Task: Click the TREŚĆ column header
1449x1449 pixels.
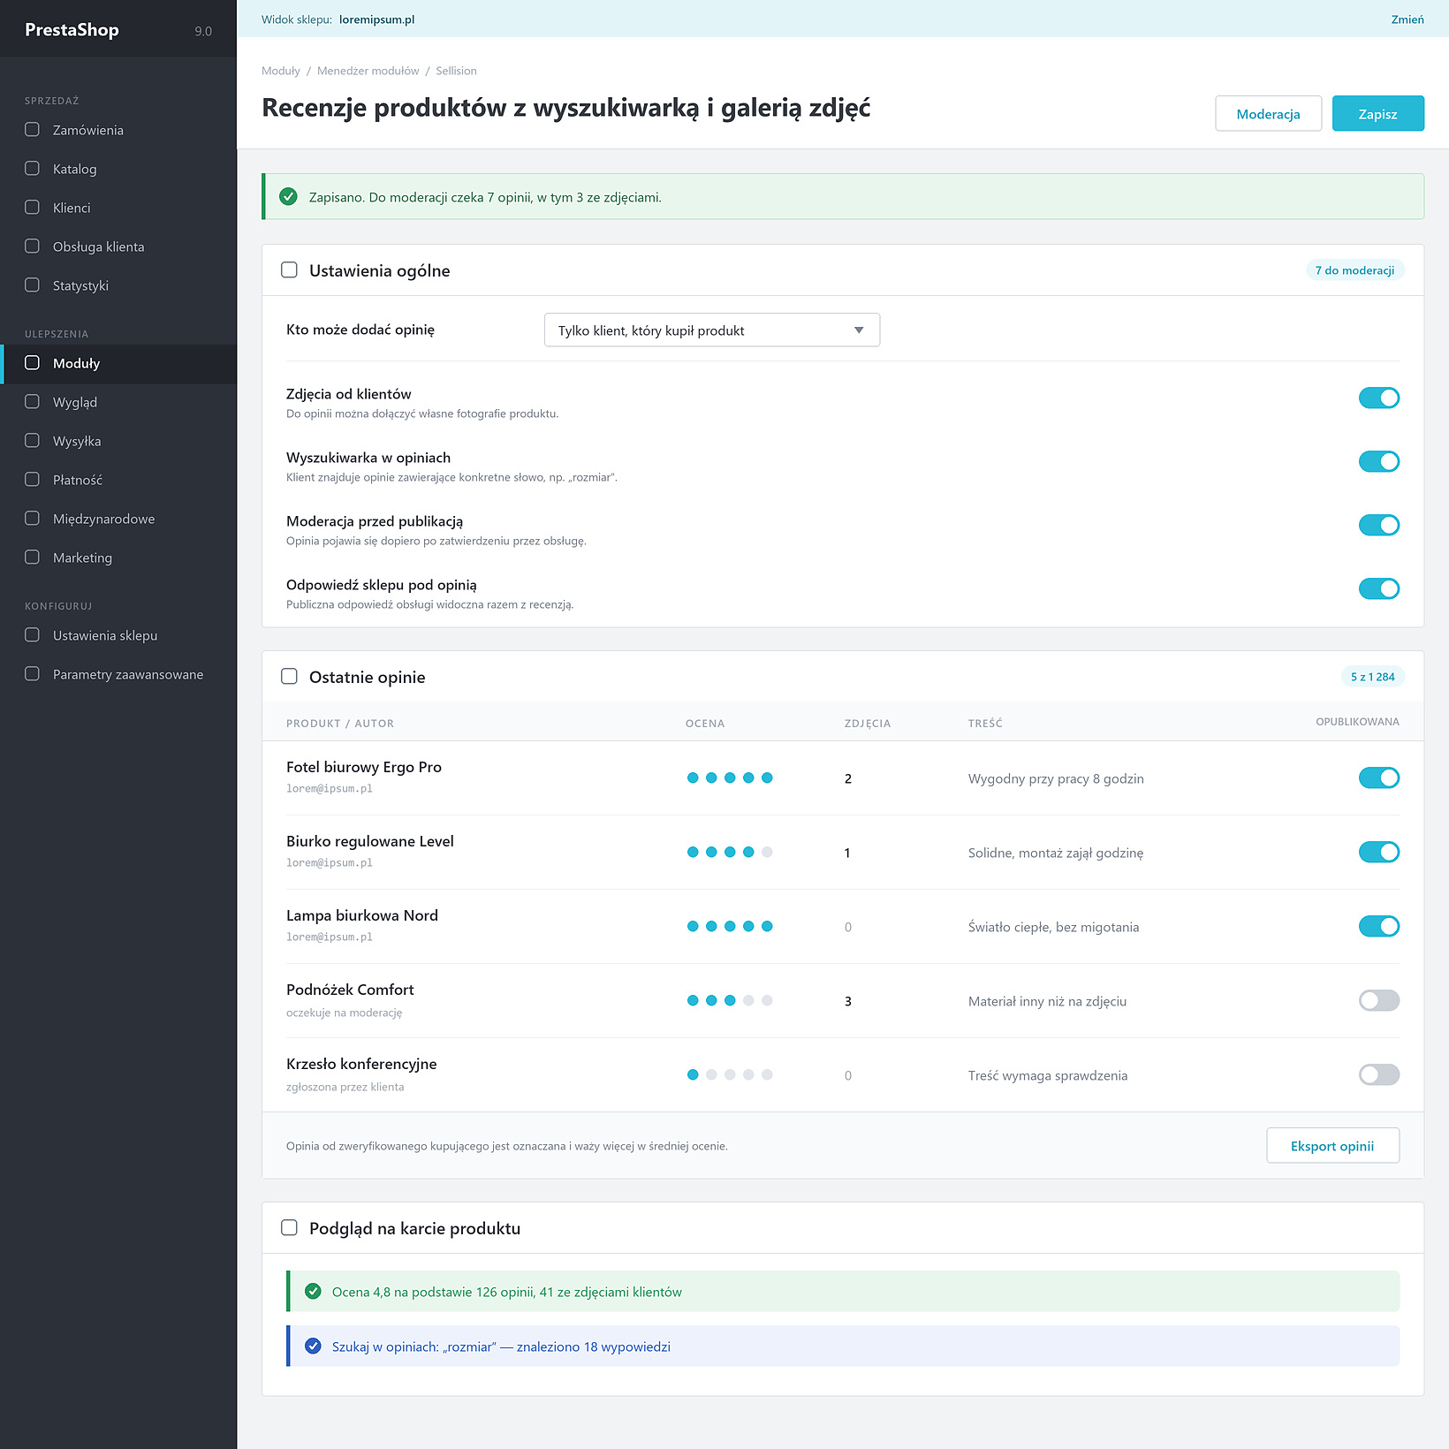Action: 985,724
